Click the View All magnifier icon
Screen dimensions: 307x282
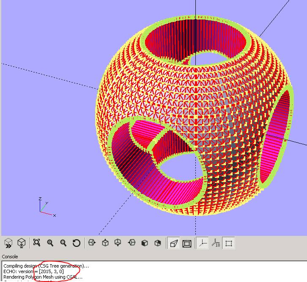[37, 243]
